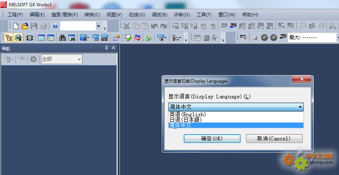339x175 pixels.
Task: Open the help search box dropdown arrow
Action: click(98, 26)
